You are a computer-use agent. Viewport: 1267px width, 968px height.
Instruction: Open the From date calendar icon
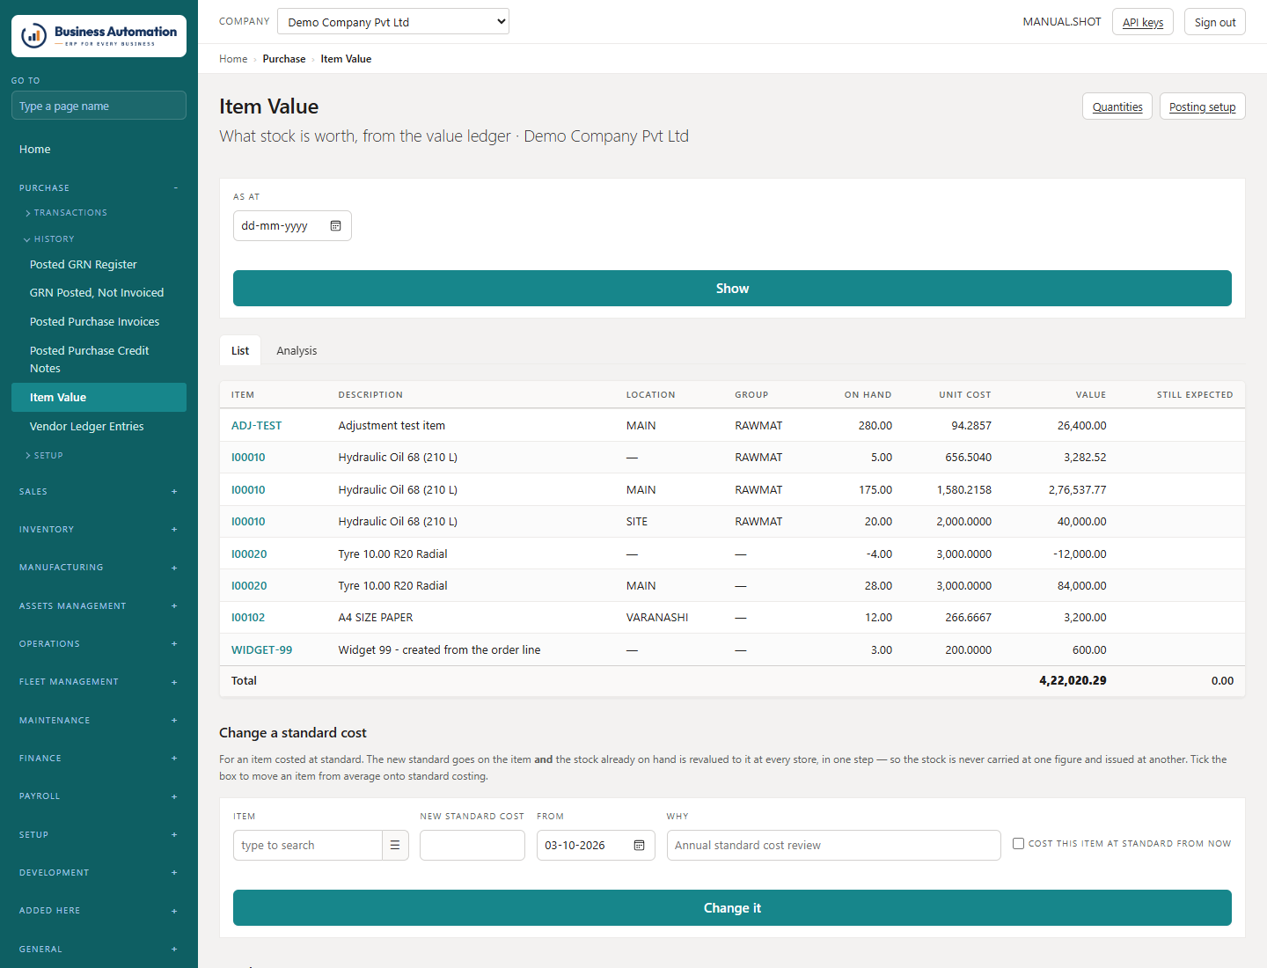(x=639, y=846)
